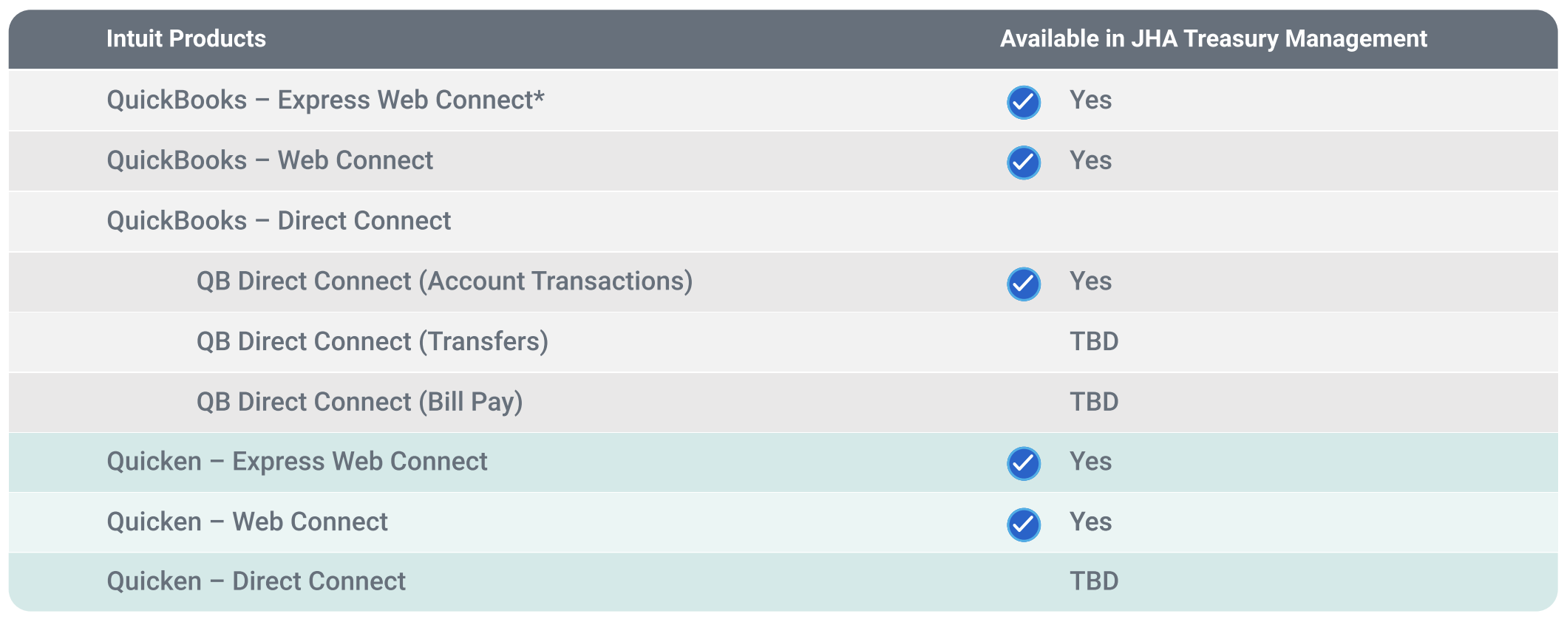1567x622 pixels.
Task: Click the checkmark icon beside Quicken Web Connect
Action: pos(1024,524)
